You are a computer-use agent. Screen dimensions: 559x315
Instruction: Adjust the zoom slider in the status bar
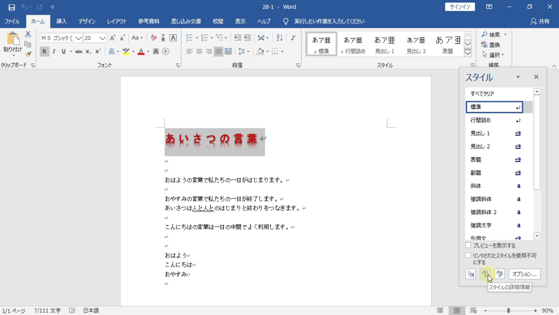tap(508, 311)
